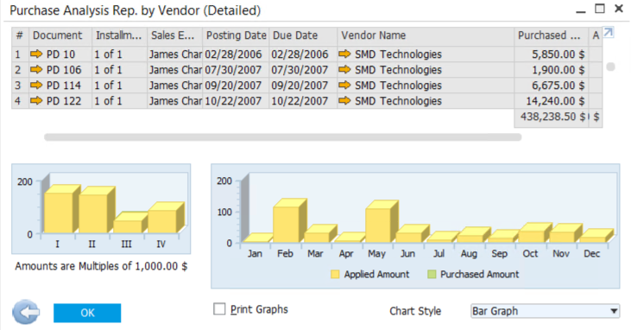The width and height of the screenshot is (631, 330).
Task: Click installment cell 1 of 1 for PD 106
Action: [119, 70]
